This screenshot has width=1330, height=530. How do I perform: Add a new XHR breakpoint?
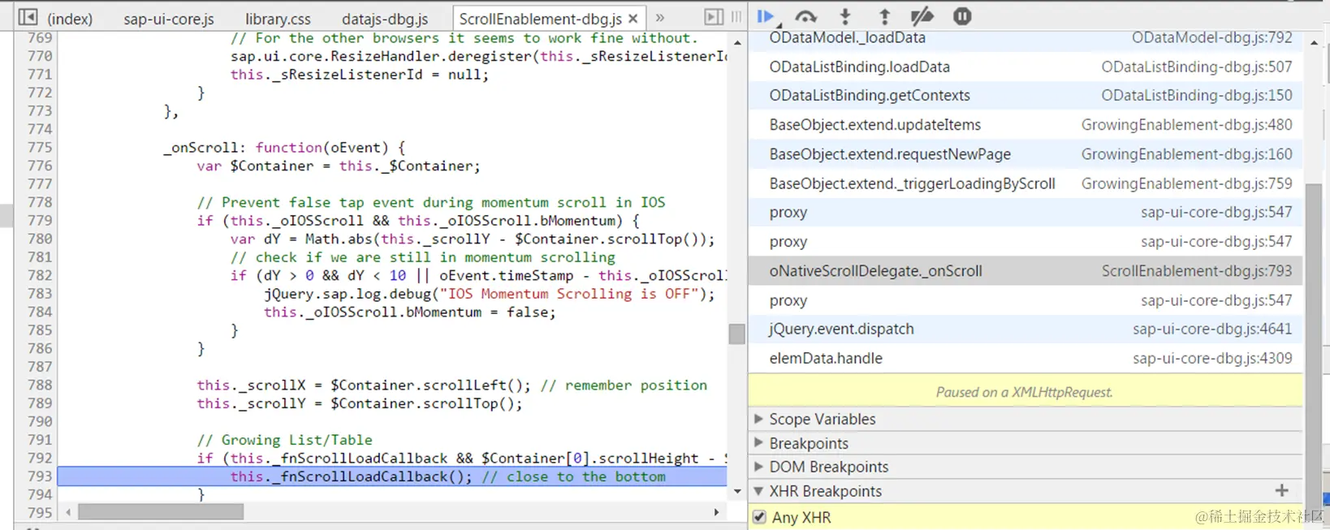1281,490
